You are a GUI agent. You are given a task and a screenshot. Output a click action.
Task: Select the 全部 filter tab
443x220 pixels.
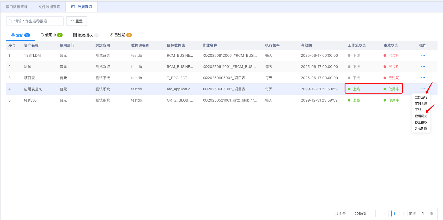tap(20, 35)
